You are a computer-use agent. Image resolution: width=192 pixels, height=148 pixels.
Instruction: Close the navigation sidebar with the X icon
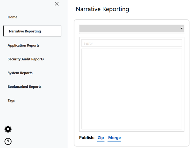(x=57, y=4)
